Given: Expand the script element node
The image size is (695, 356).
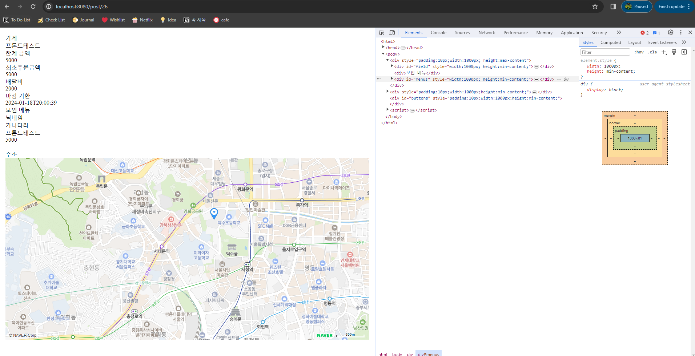Looking at the screenshot, I should point(387,110).
